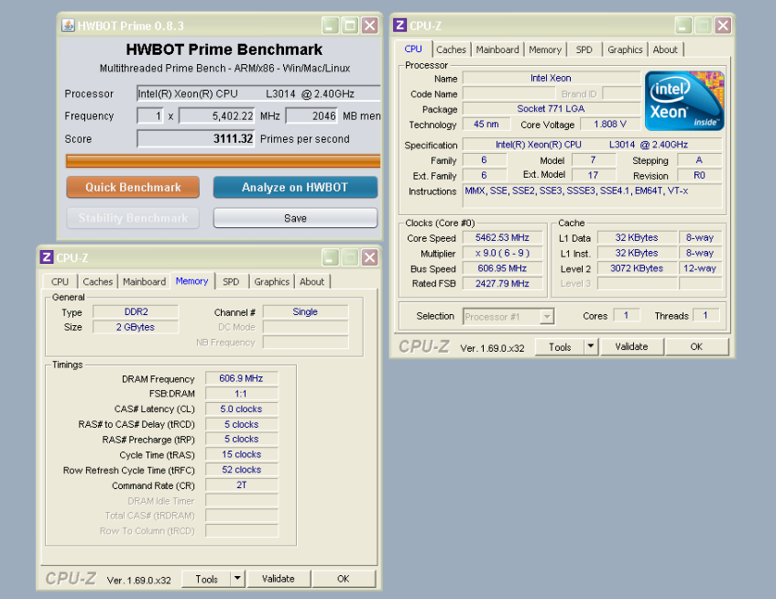
Task: Open the Processor #1 selection dropdown
Action: 508,317
